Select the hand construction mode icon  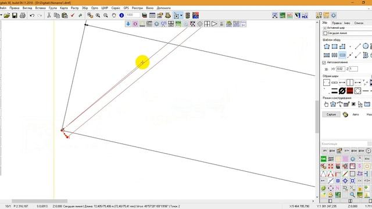pyautogui.click(x=326, y=105)
